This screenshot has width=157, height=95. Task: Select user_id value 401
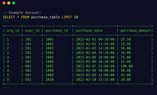click(x=28, y=66)
